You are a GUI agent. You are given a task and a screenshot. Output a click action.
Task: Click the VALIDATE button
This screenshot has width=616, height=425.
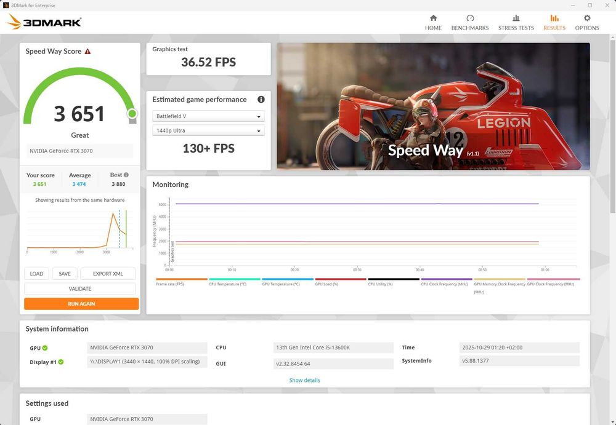tap(79, 288)
